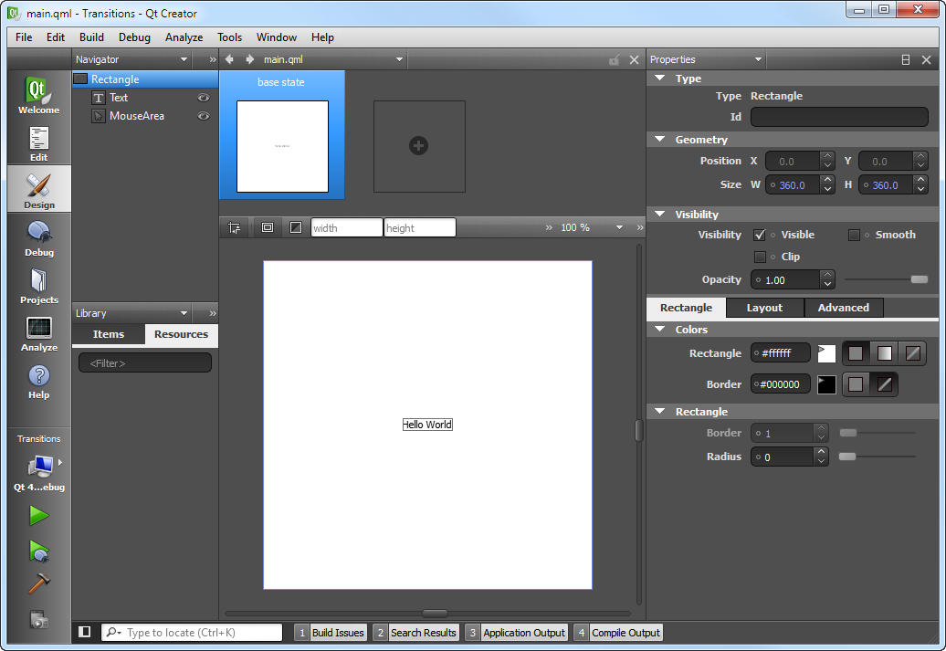Enable the Clip checkbox

pos(760,257)
